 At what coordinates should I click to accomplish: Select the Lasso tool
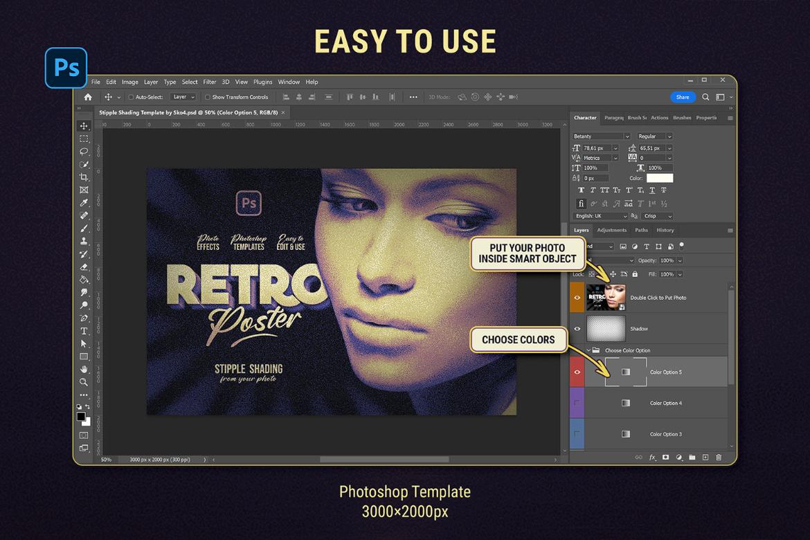84,152
